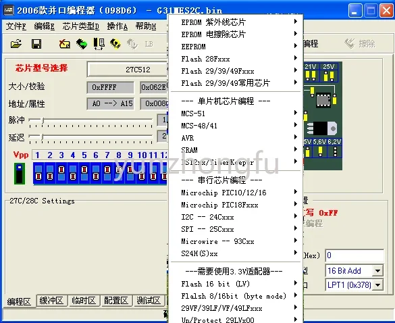Click the save floppy disk icon
Screen dimensions: 395x323
36,44
